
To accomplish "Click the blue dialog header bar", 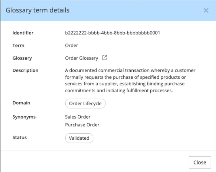I will click(130, 11).
